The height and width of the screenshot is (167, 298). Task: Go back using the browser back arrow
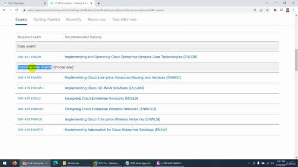4,10
